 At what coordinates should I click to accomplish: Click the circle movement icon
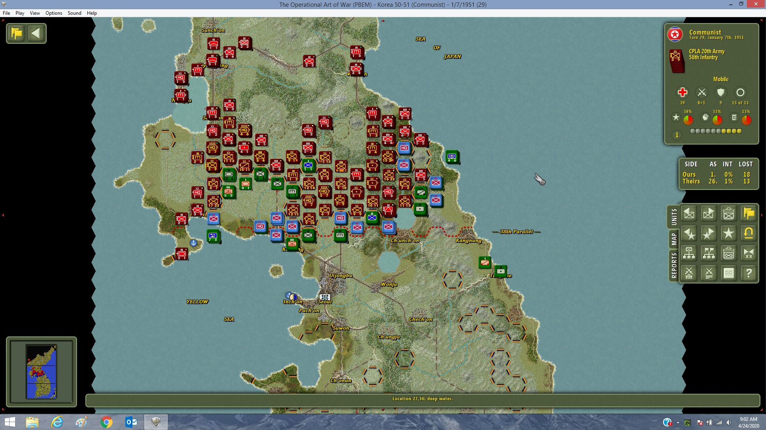pyautogui.click(x=740, y=92)
